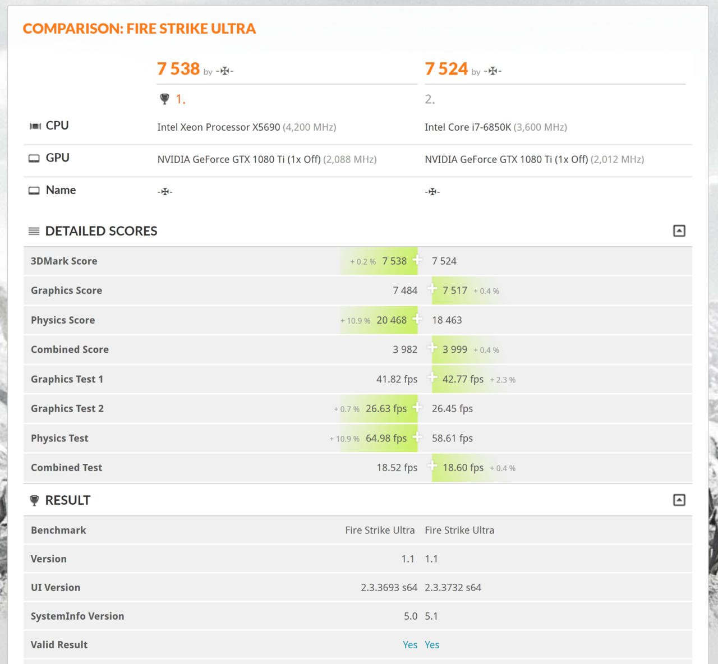The image size is (718, 664).
Task: Click the plus icon in Physics Score row
Action: coord(417,319)
